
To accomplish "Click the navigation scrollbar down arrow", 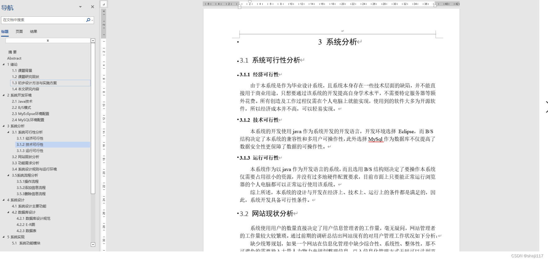I will pos(93,245).
